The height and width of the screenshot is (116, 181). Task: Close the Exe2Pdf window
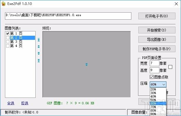pos(176,4)
